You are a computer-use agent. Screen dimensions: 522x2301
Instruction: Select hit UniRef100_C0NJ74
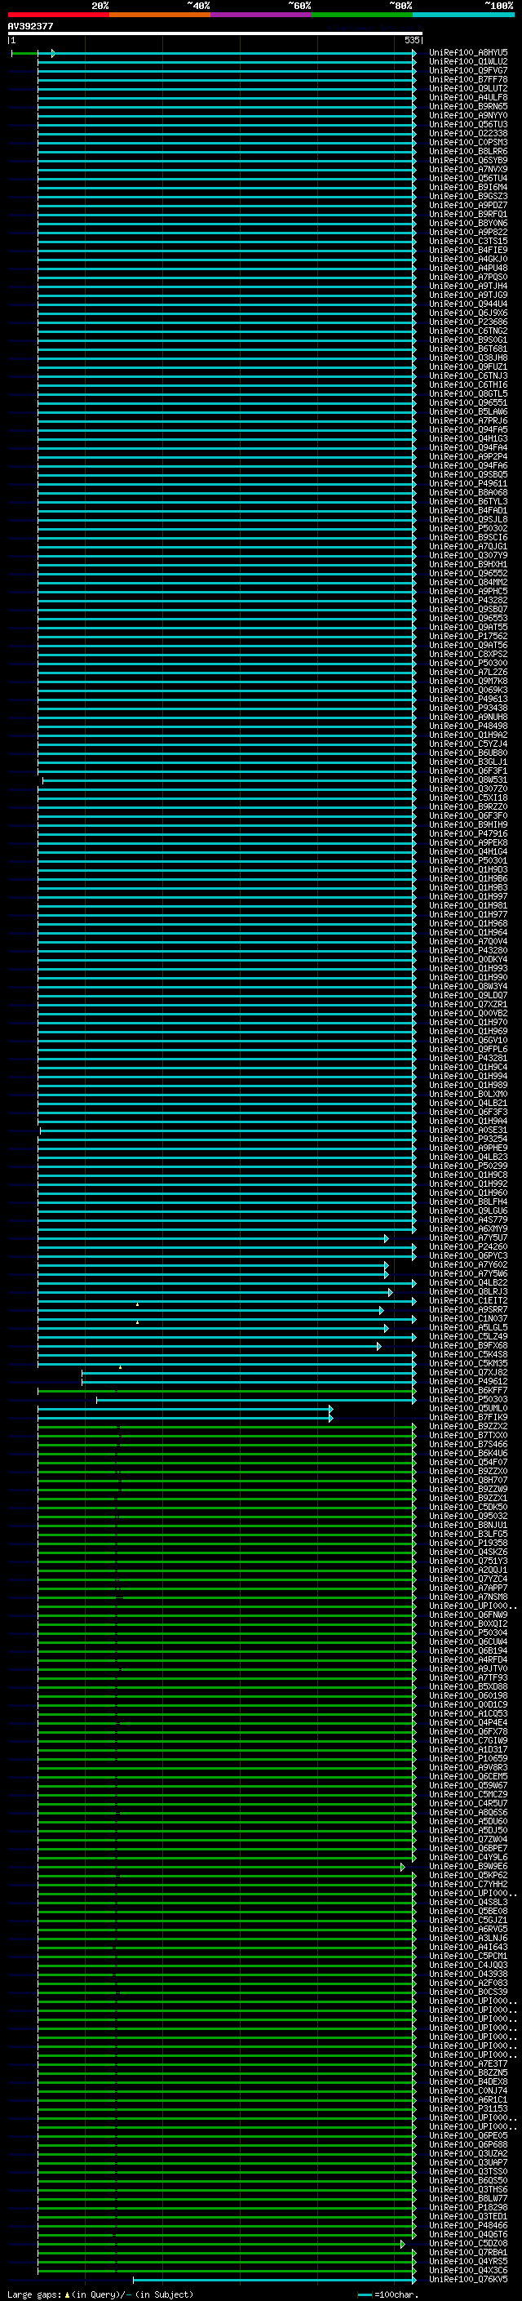[468, 2090]
